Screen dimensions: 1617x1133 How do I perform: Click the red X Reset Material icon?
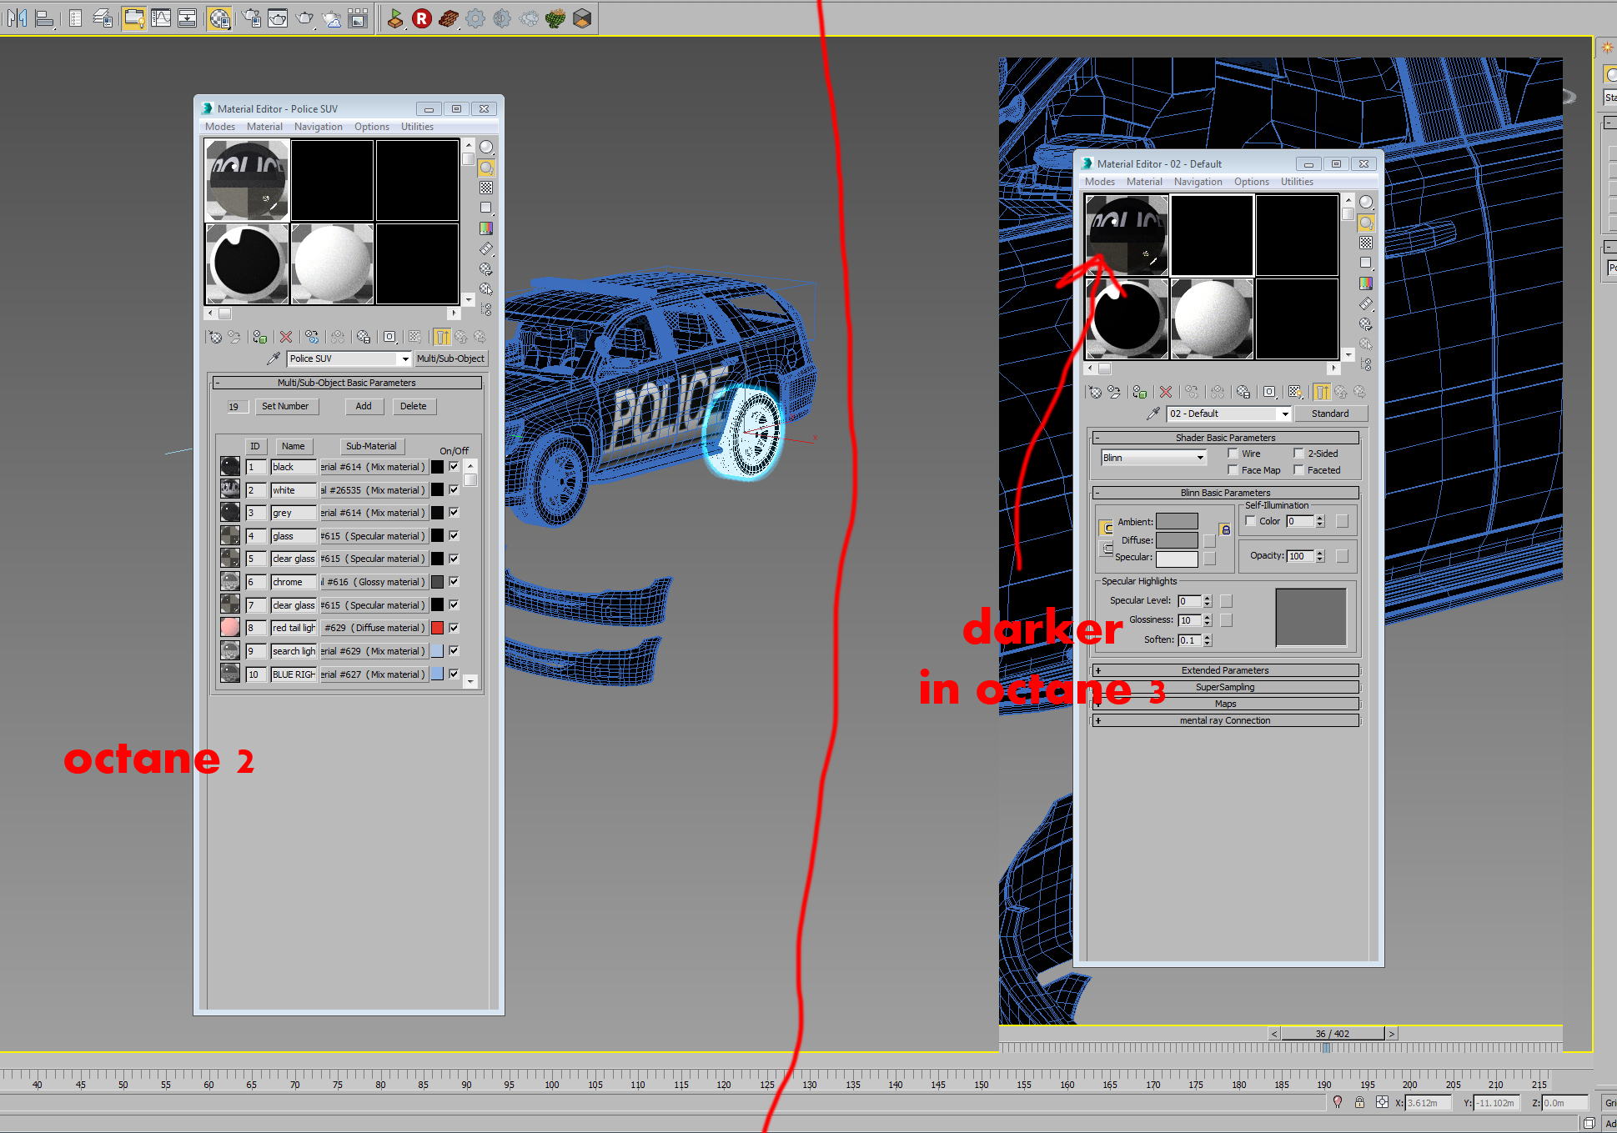tap(286, 337)
